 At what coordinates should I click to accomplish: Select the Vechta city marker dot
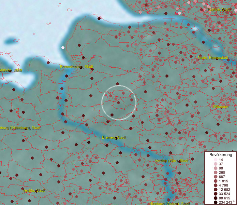36,191
